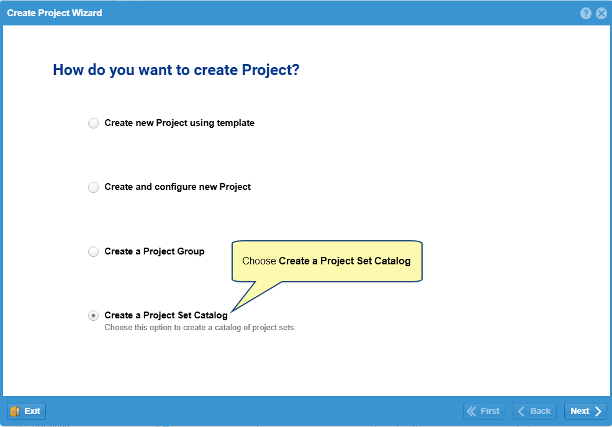Click the left chevron icon beside Back
The height and width of the screenshot is (427, 612).
point(521,411)
